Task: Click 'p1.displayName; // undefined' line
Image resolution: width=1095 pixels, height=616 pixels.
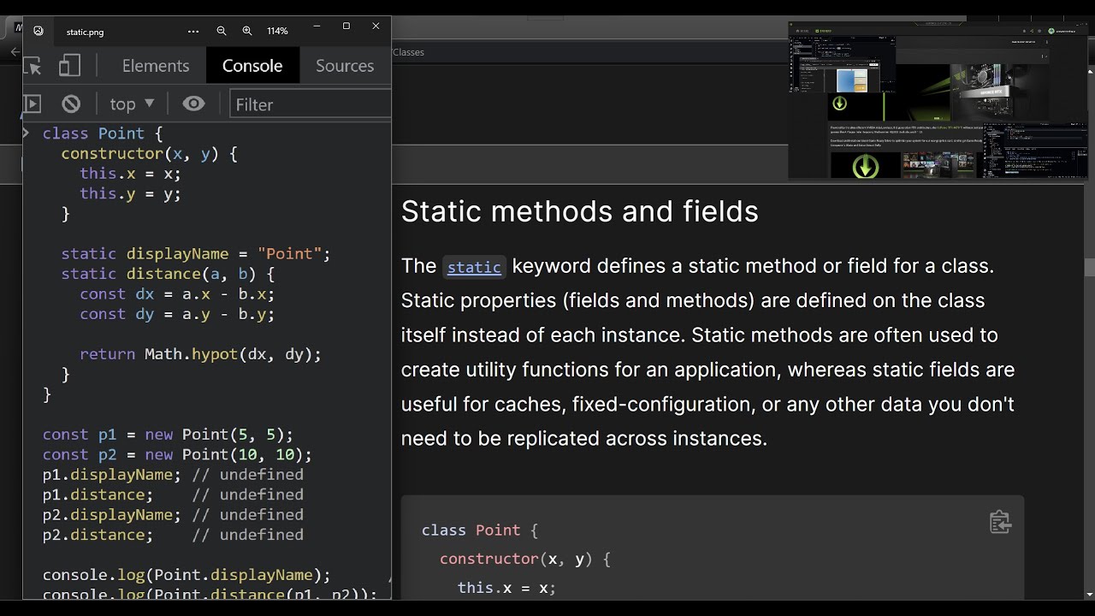Action: pos(173,475)
